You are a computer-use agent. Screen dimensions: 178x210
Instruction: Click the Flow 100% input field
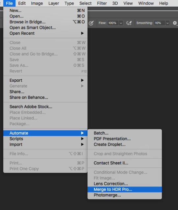coord(113,23)
